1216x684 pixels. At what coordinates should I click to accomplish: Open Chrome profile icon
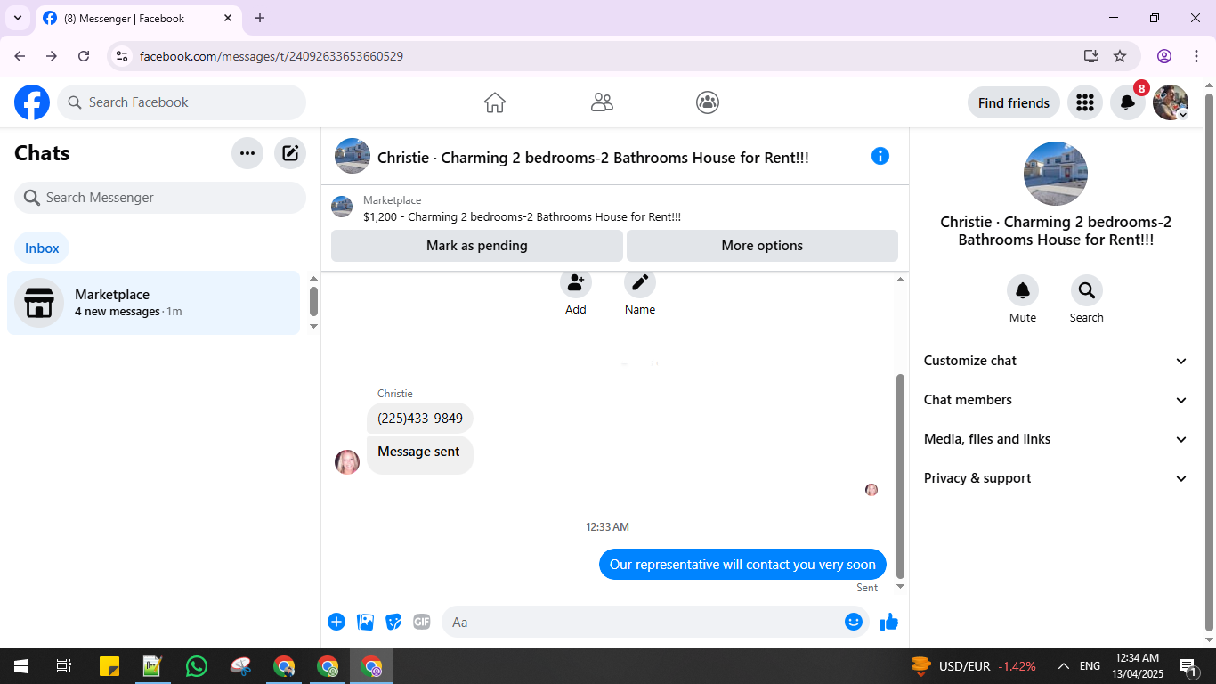[x=1164, y=56]
